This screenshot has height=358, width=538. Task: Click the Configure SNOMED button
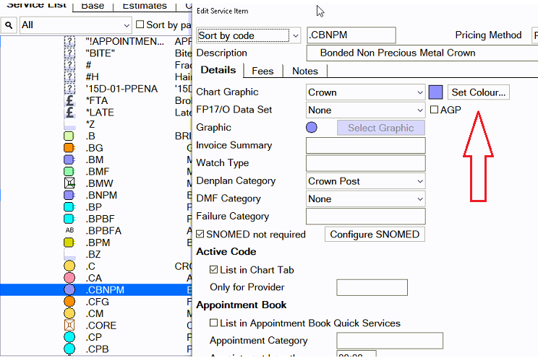coord(375,235)
